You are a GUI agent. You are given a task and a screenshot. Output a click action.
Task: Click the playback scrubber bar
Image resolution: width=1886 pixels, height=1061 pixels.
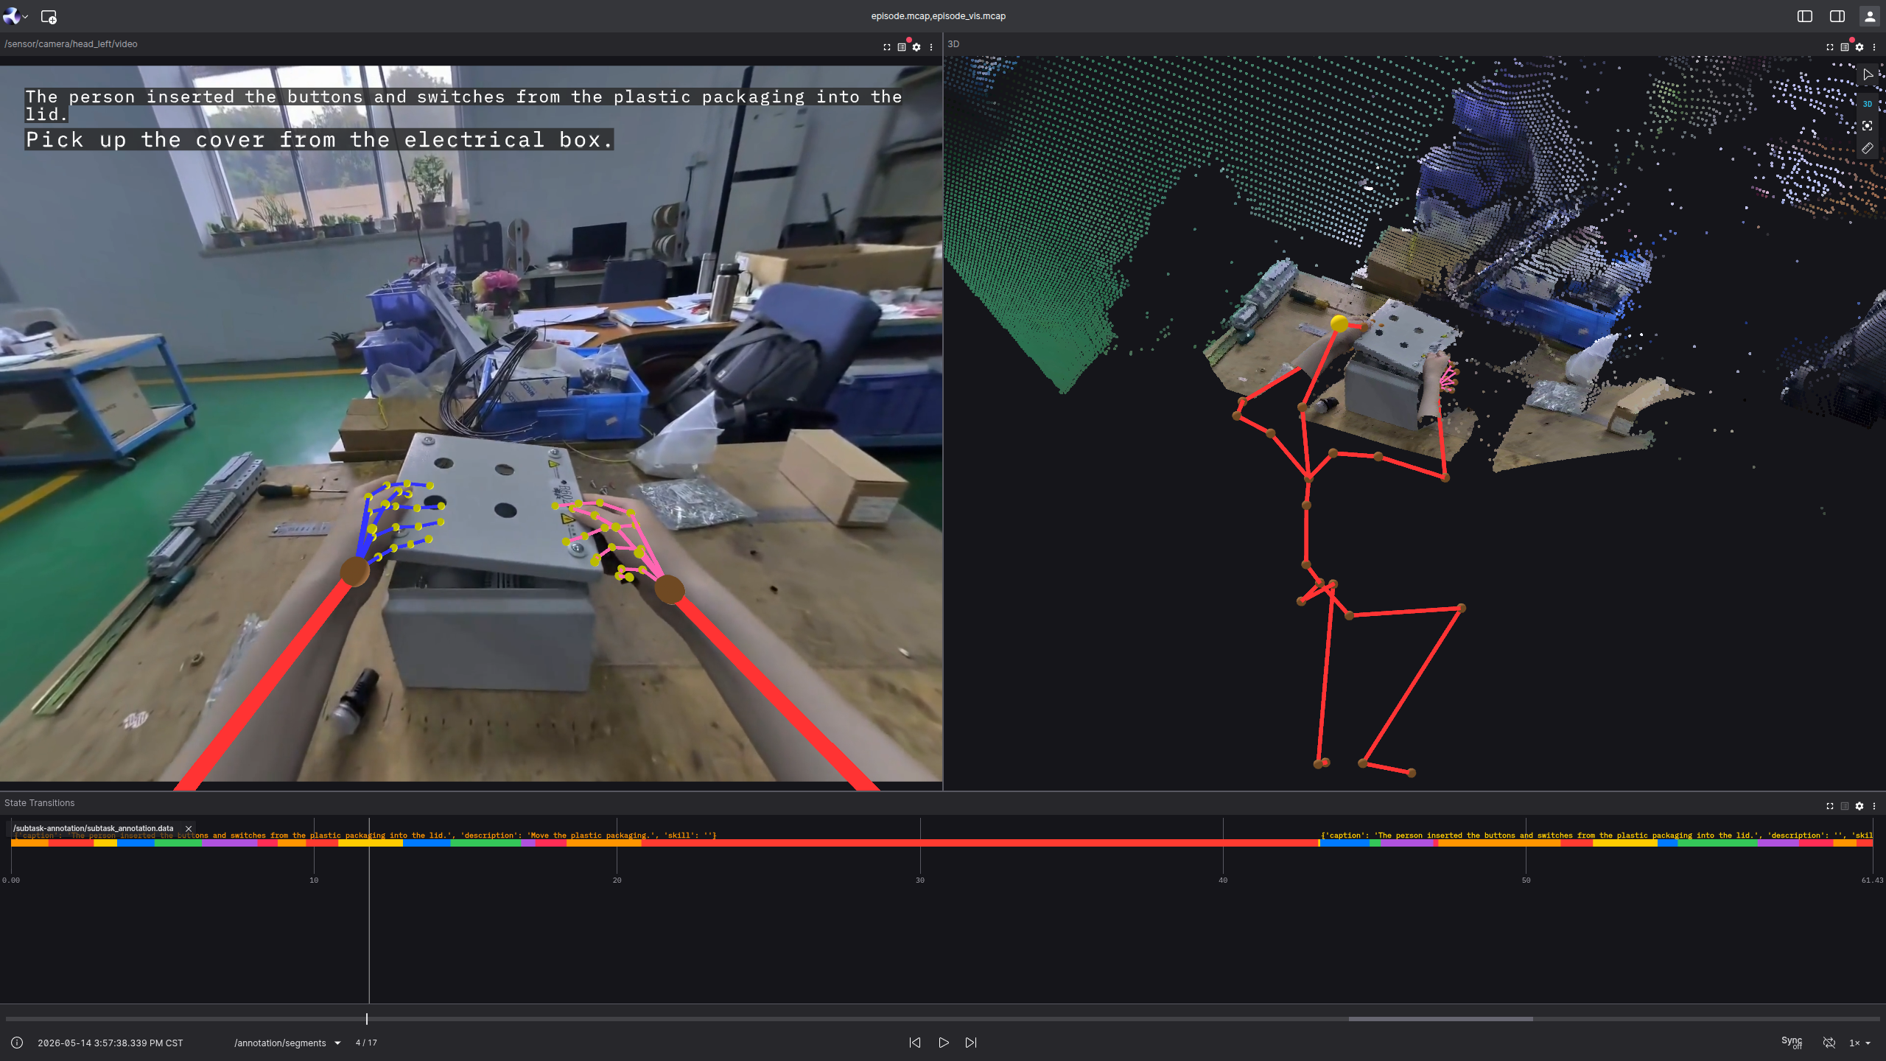pos(943,1019)
